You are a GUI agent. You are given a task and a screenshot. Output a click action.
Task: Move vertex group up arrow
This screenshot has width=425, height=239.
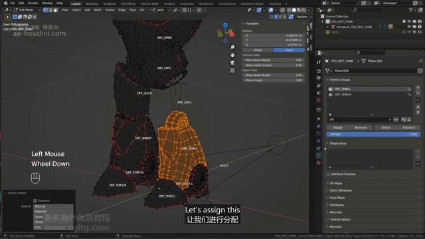pos(418,108)
